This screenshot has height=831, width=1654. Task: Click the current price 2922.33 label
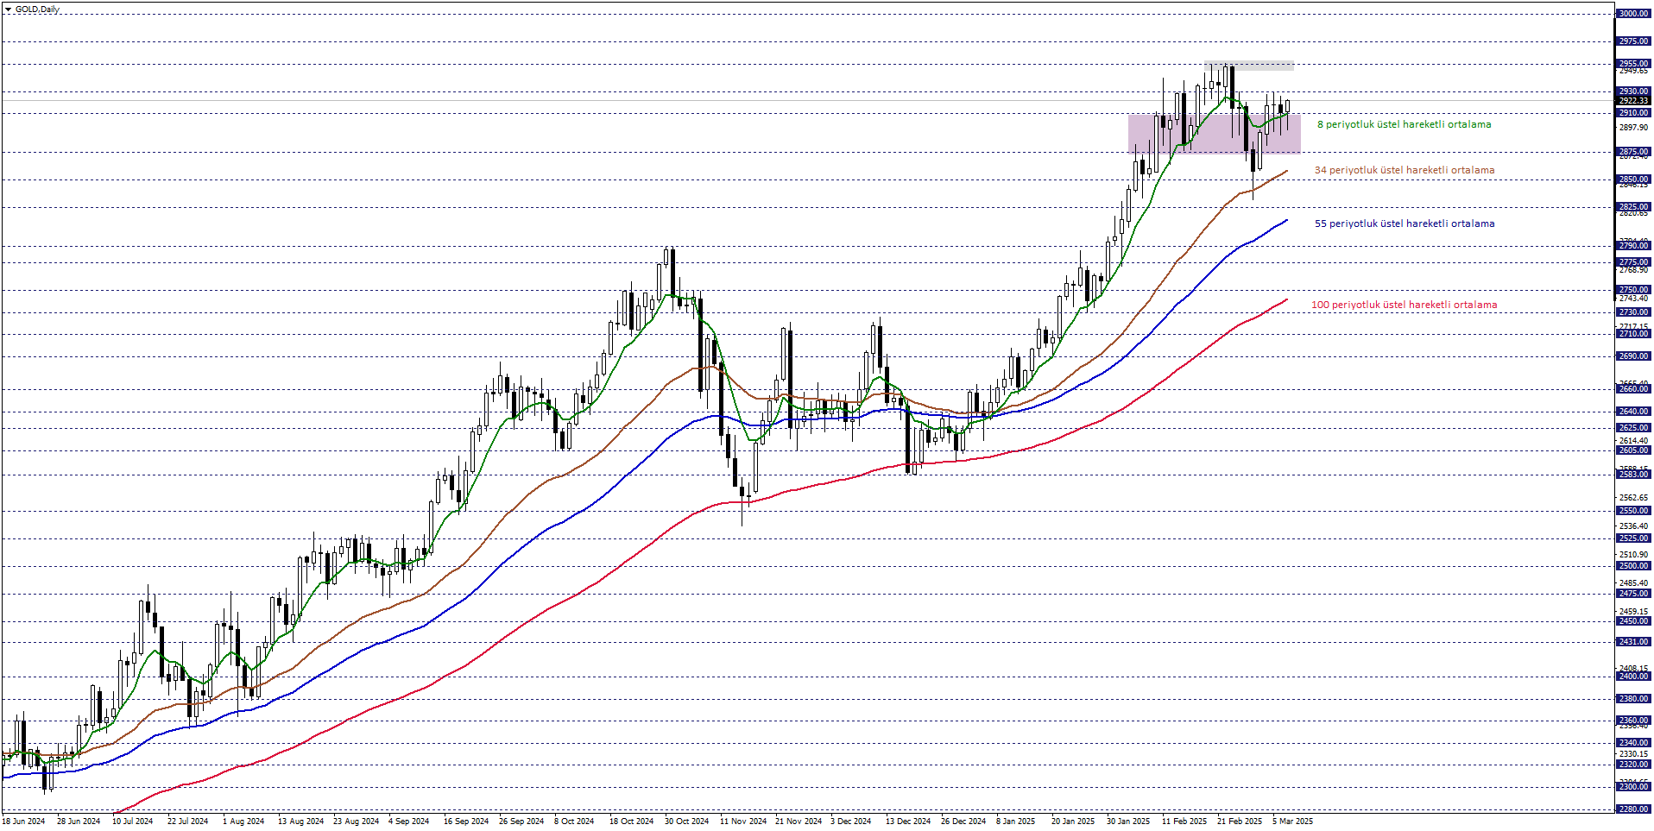point(1633,101)
